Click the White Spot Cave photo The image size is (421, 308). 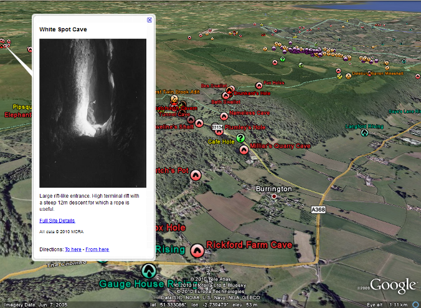click(93, 113)
